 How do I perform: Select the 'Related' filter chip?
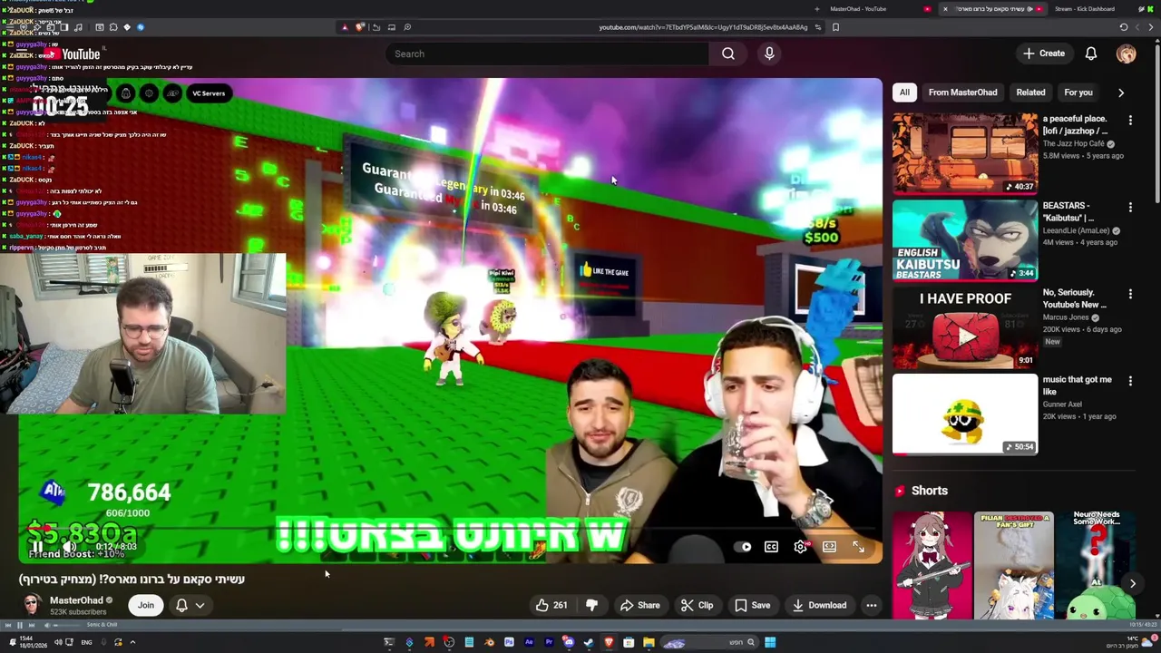click(1030, 93)
